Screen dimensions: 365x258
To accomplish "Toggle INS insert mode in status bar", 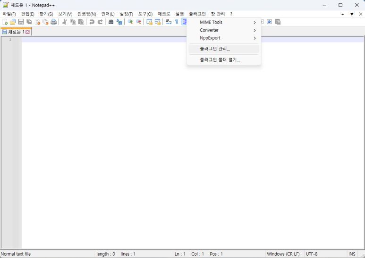I will pos(352,254).
